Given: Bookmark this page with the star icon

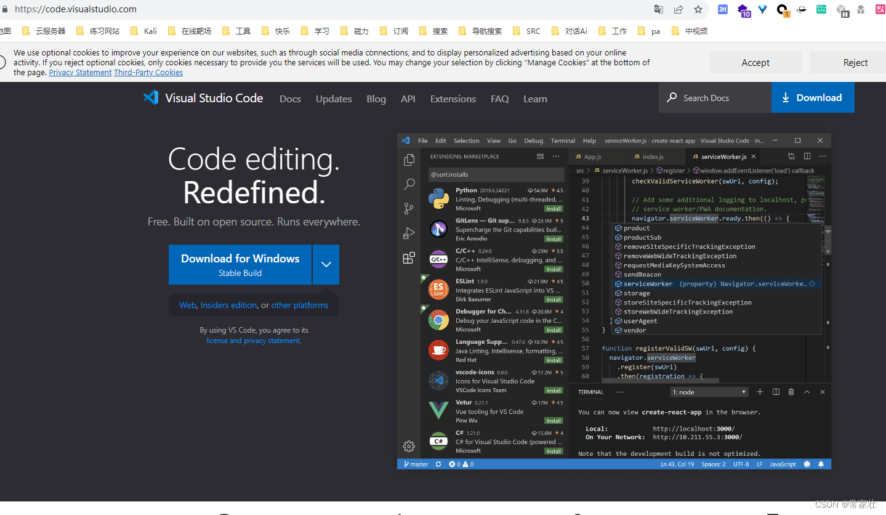Looking at the screenshot, I should pyautogui.click(x=698, y=9).
